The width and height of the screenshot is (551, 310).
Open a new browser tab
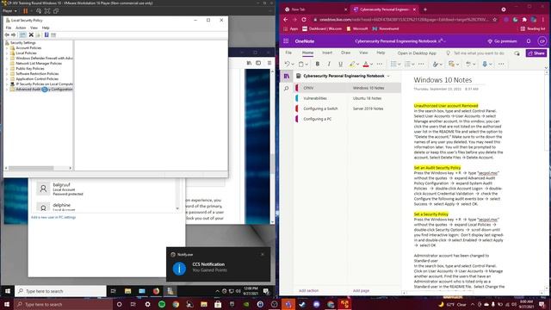click(424, 9)
